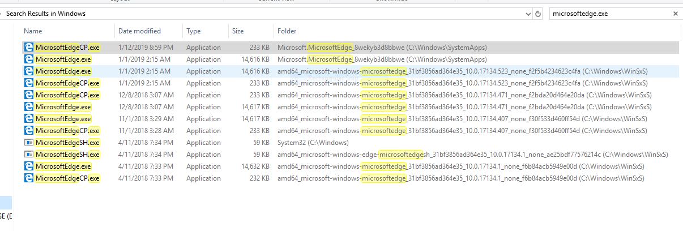Sort by the Type column header
The height and width of the screenshot is (231, 683).
click(x=194, y=31)
